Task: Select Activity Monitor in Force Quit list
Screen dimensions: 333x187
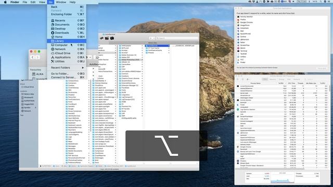Action: tap(281, 17)
